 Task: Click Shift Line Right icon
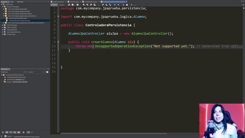(118, 5)
